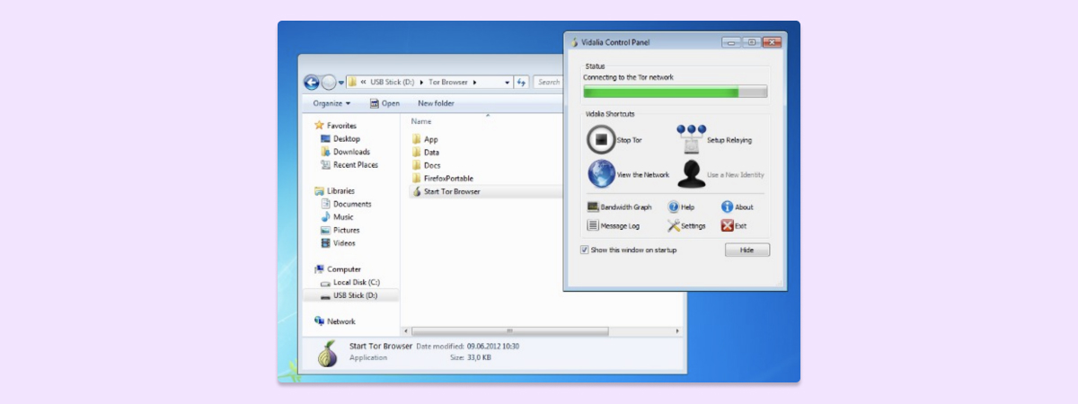
Task: Expand the arrow after Tor Browser breadcrumb
Action: (473, 83)
